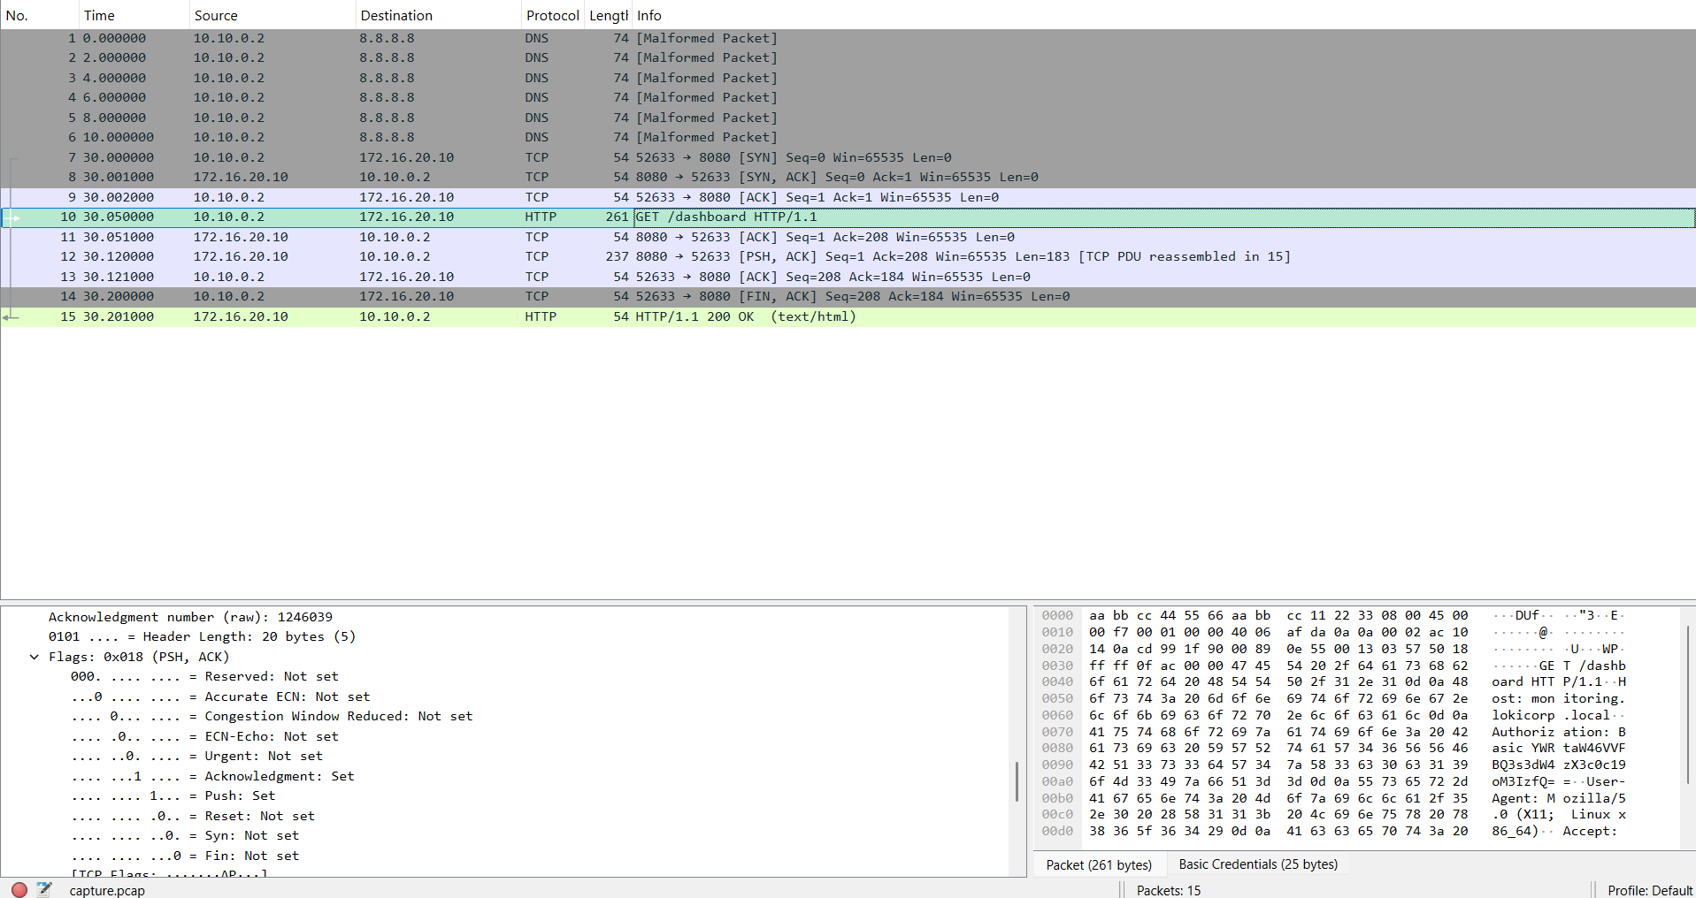The width and height of the screenshot is (1696, 898).
Task: Click capture.pcap file name in status bar
Action: click(x=107, y=890)
